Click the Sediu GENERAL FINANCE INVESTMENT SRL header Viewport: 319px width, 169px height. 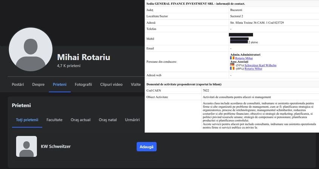click(196, 4)
